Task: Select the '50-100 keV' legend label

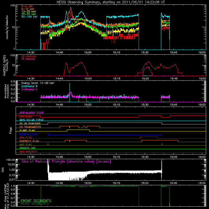Action: (30, 17)
